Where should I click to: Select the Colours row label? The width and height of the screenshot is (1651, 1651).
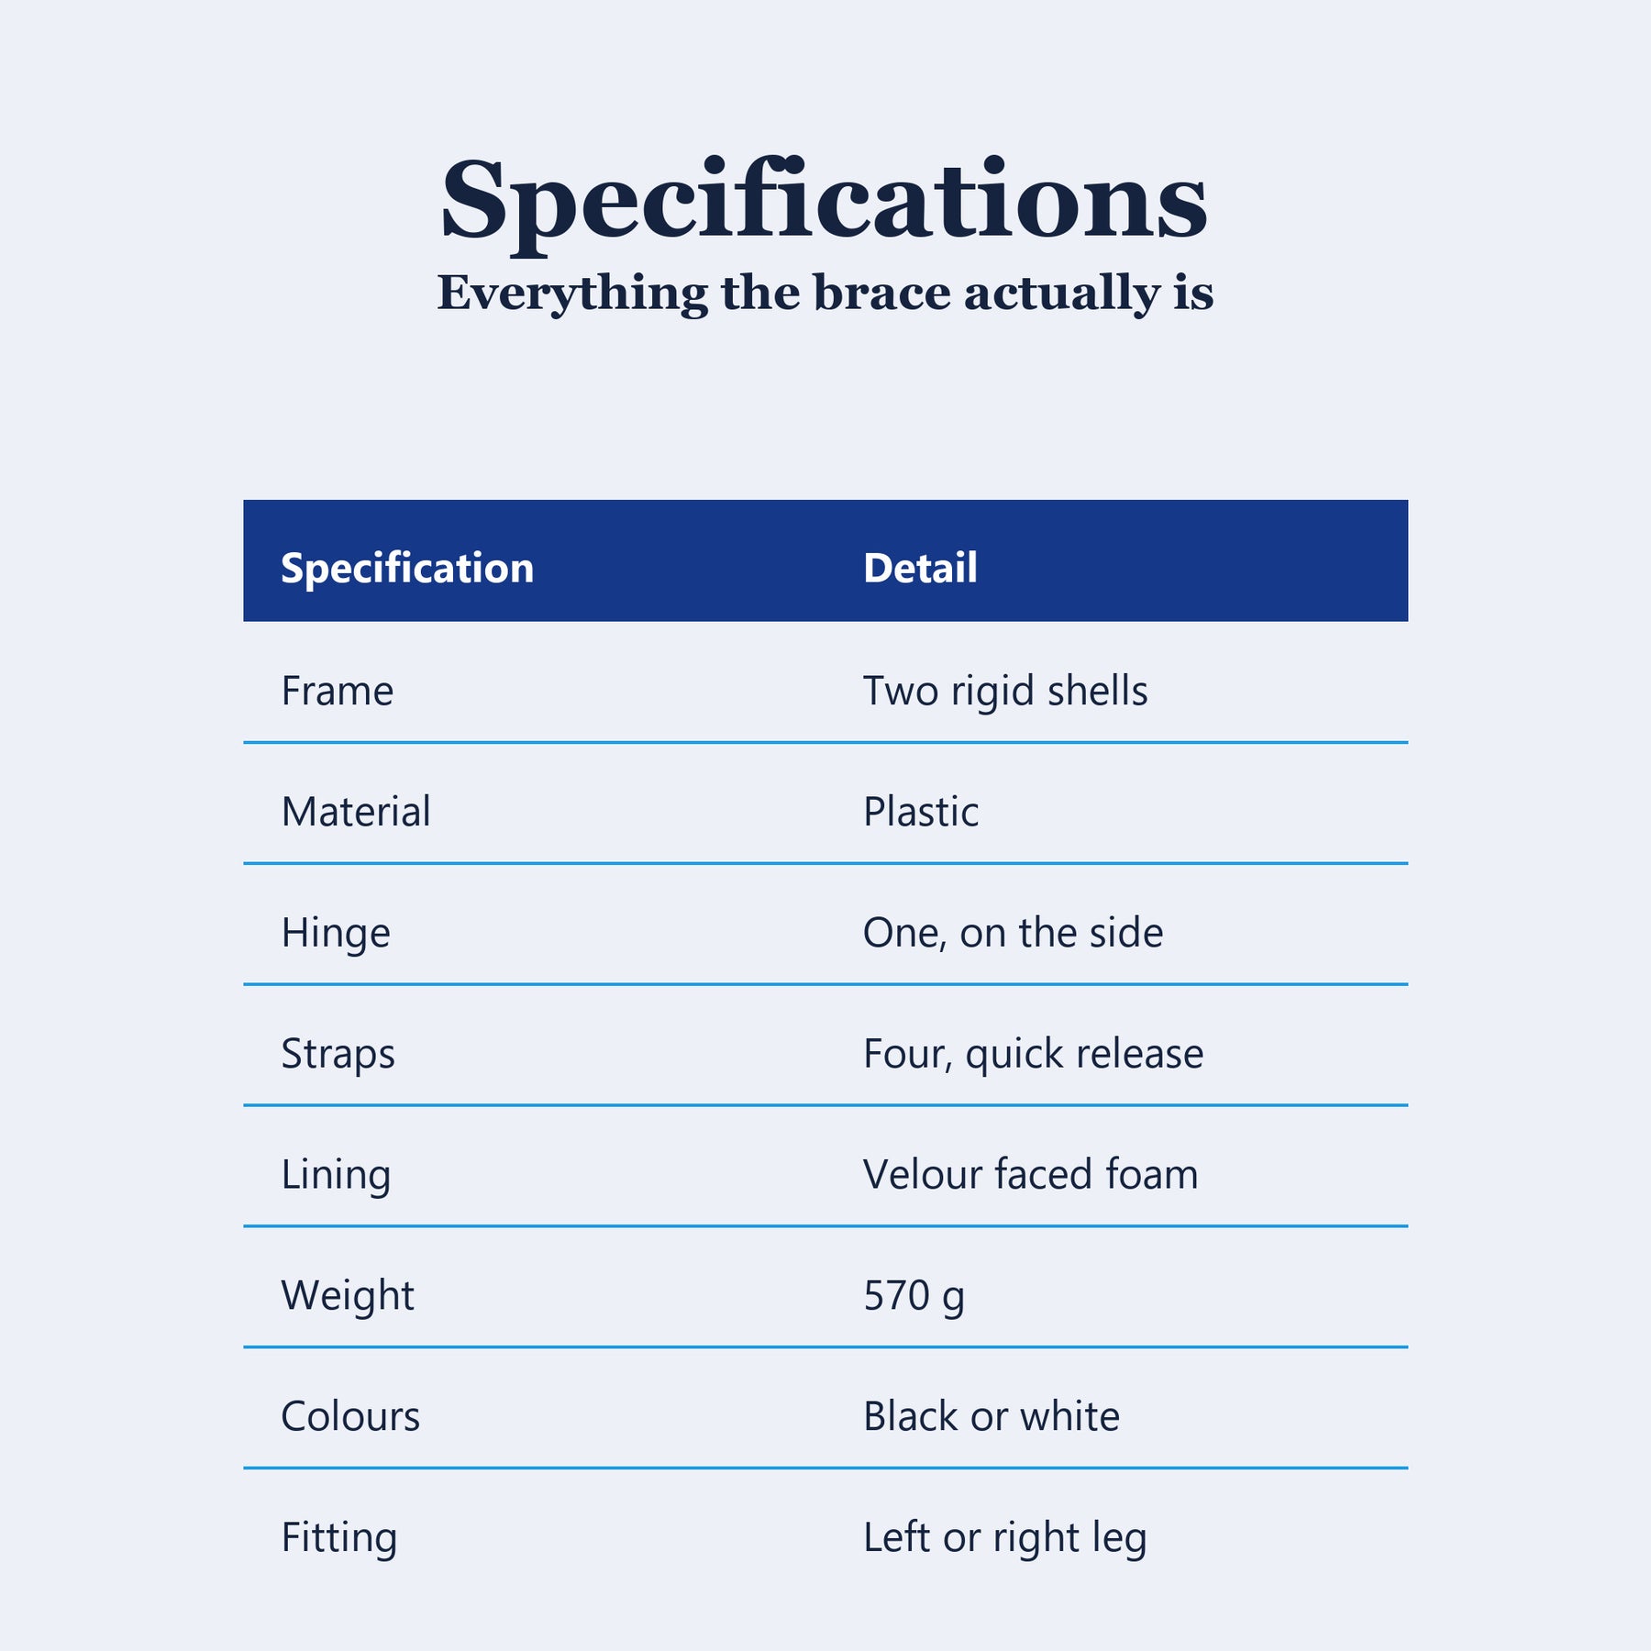click(350, 1417)
